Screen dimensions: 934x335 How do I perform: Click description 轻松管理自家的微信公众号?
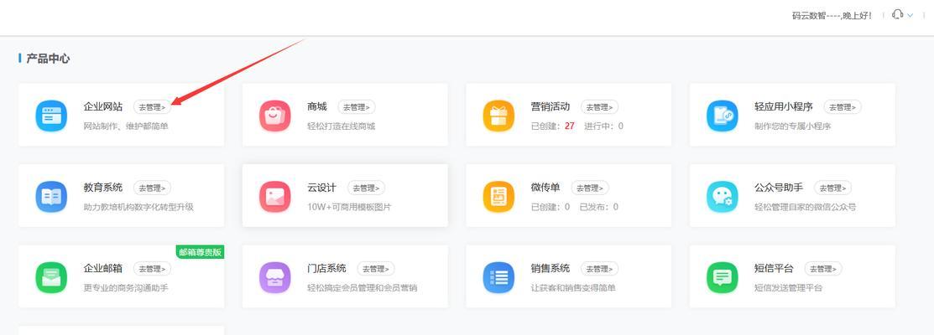[x=806, y=207]
